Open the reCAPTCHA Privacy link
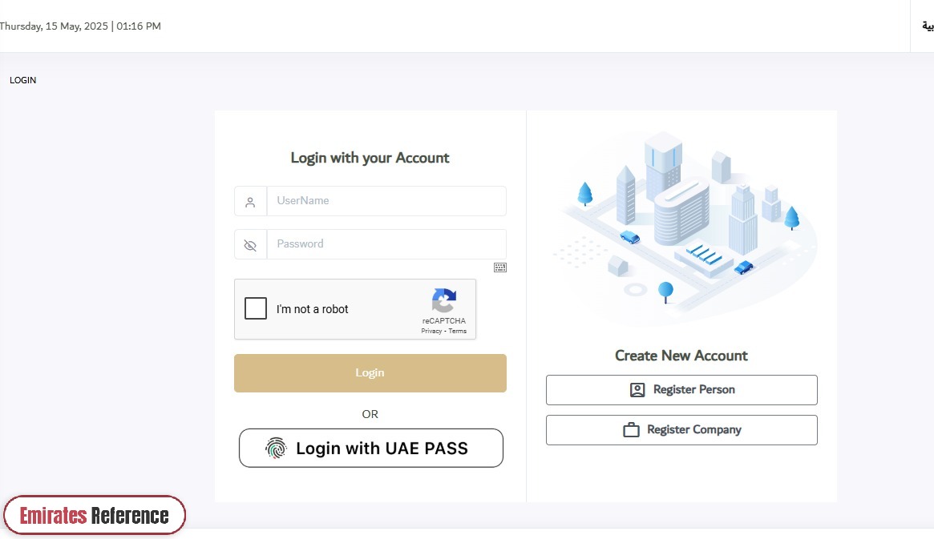This screenshot has height=539, width=934. [x=431, y=331]
